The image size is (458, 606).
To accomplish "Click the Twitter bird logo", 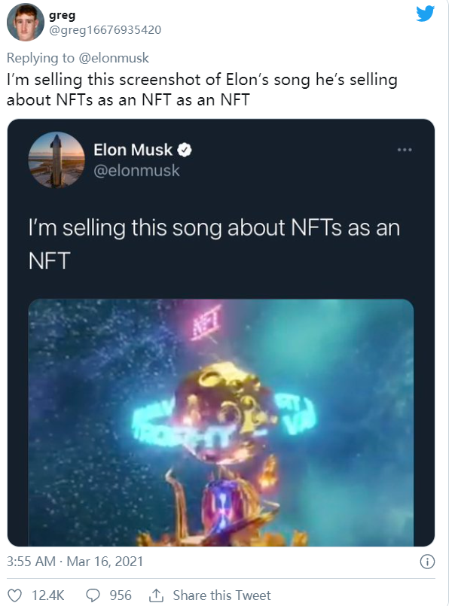I will coord(426,14).
